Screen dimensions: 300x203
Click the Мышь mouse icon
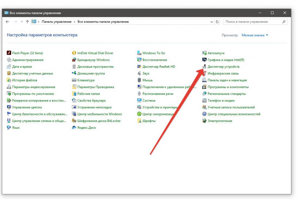point(139,80)
